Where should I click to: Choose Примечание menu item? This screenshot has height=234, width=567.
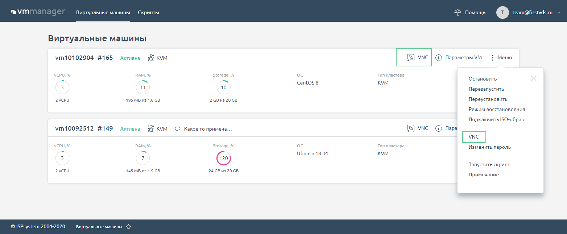[484, 175]
